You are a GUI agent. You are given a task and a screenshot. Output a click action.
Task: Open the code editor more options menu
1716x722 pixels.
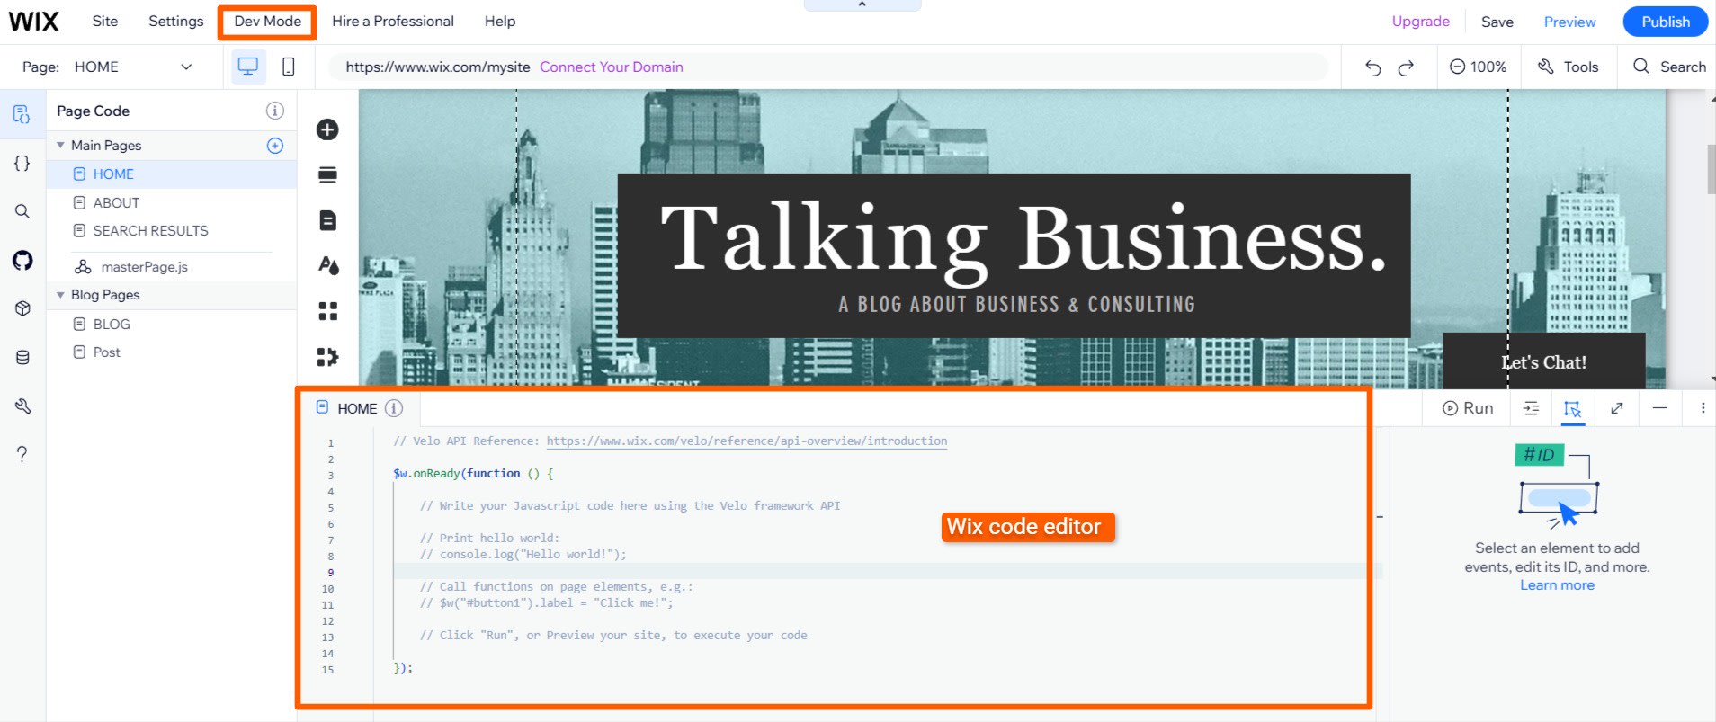tap(1703, 408)
